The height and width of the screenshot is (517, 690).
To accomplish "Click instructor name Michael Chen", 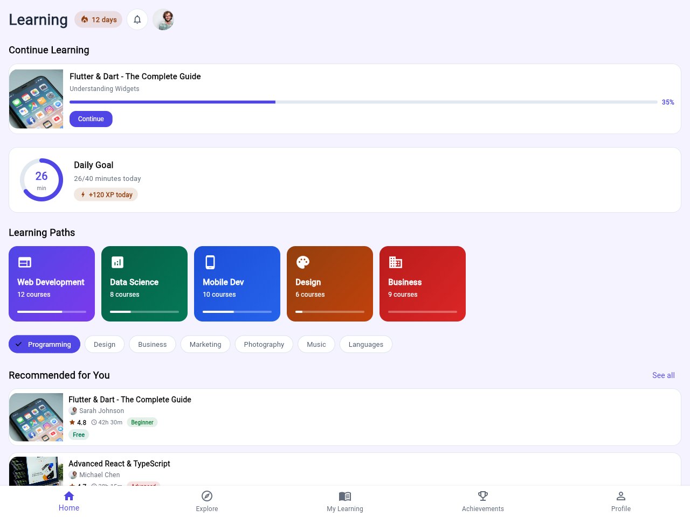I will pos(99,475).
